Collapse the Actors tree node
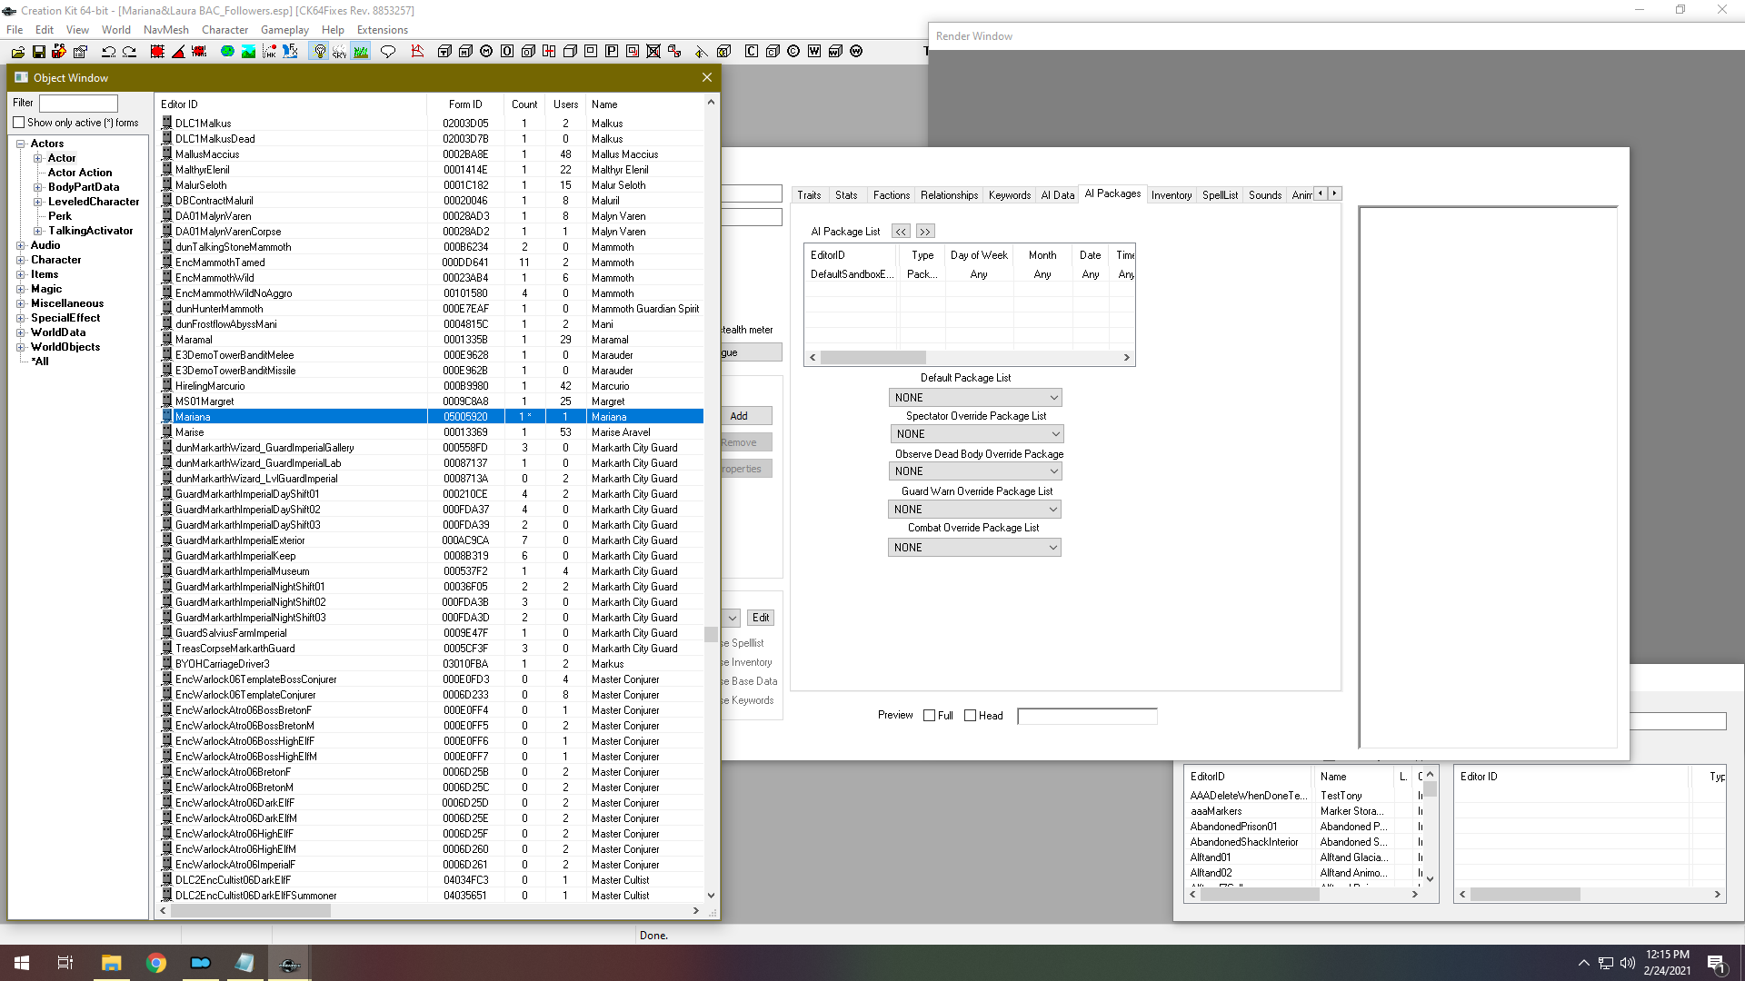The image size is (1745, 981). [20, 144]
